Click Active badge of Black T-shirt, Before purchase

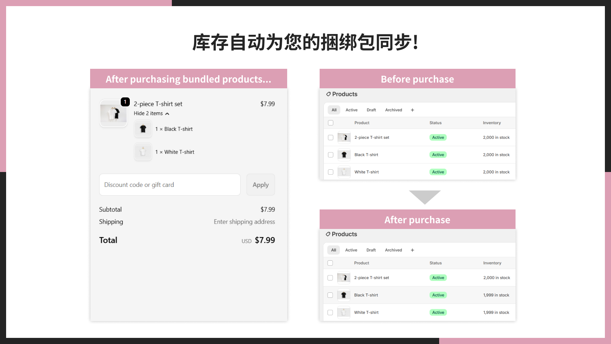[438, 155]
